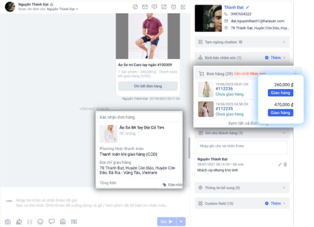This screenshot has height=227, width=314.
Task: Click the pencil icon to edit note
Action: click(x=280, y=164)
